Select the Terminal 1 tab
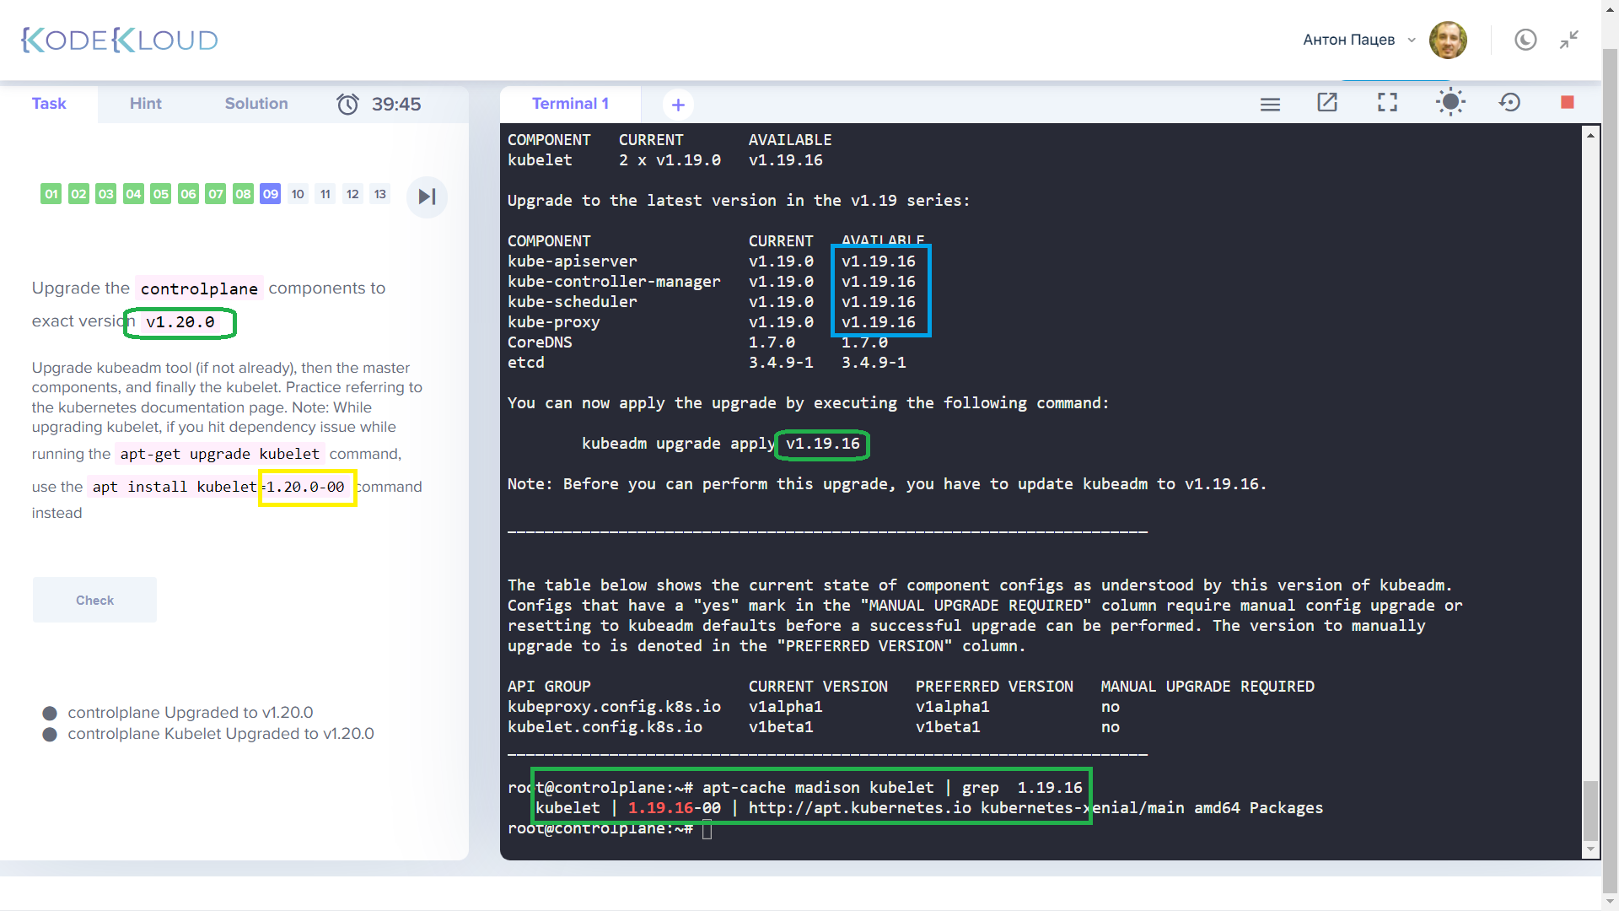The height and width of the screenshot is (911, 1619). [570, 104]
